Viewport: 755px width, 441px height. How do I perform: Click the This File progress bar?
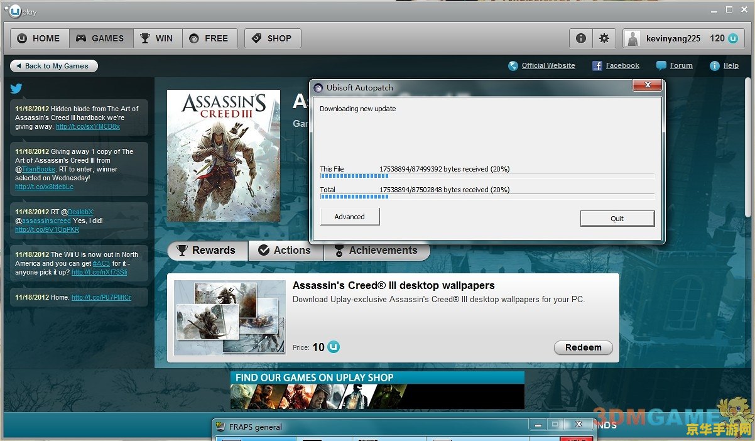click(487, 177)
